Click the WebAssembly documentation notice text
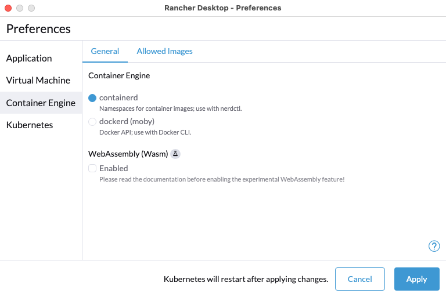The height and width of the screenshot is (297, 446). 222,179
